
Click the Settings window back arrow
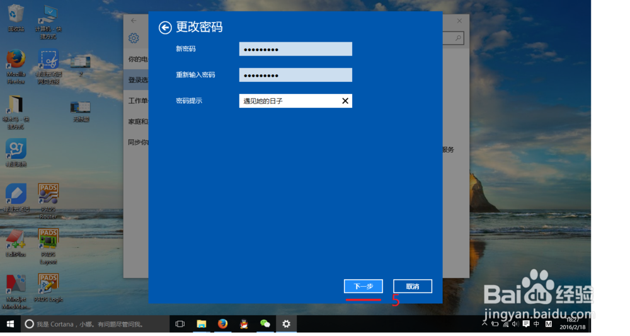[134, 21]
